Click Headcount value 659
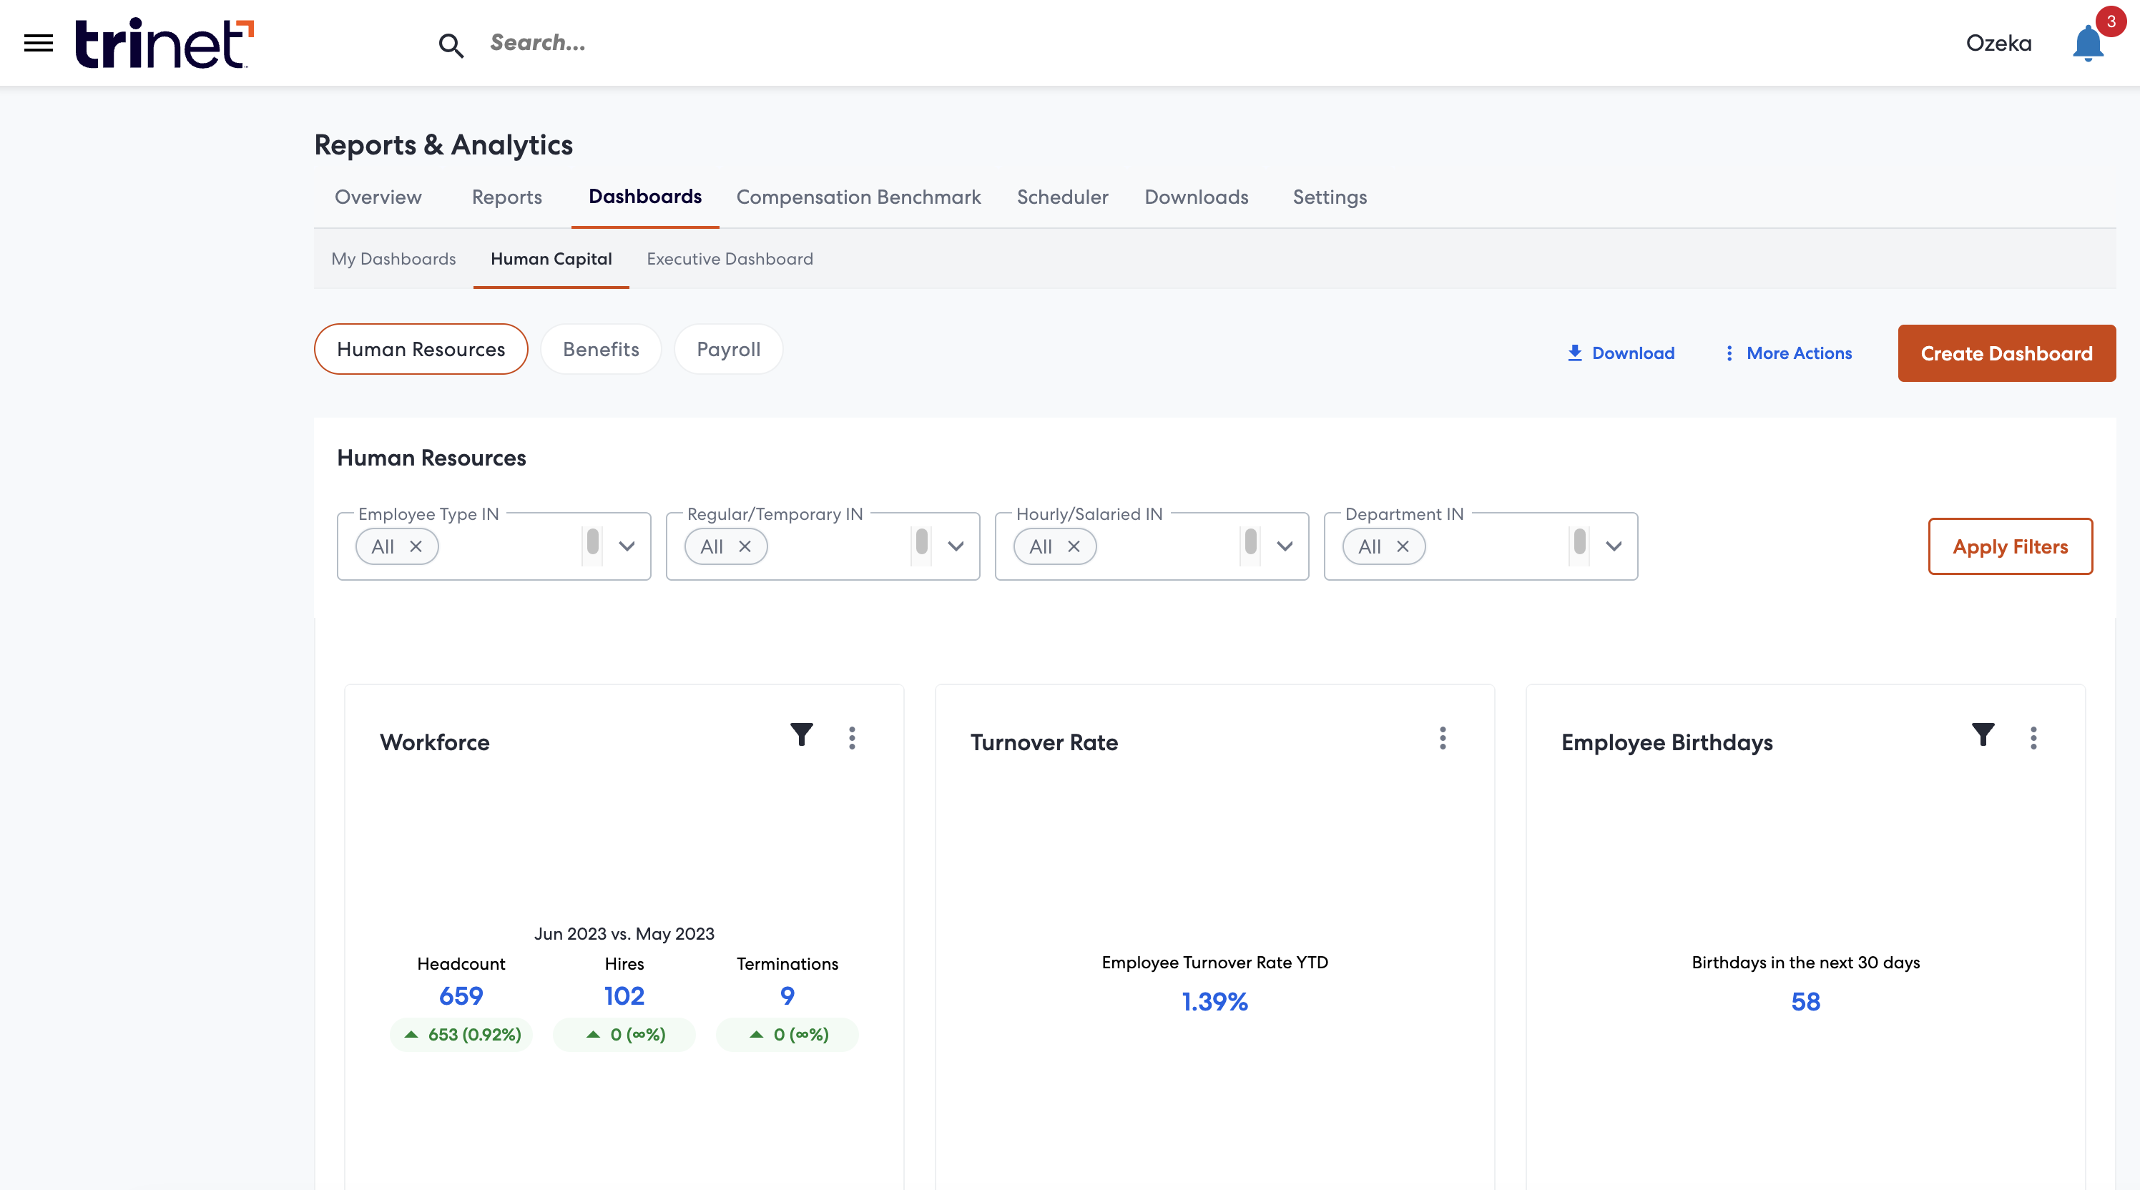 point(461,996)
